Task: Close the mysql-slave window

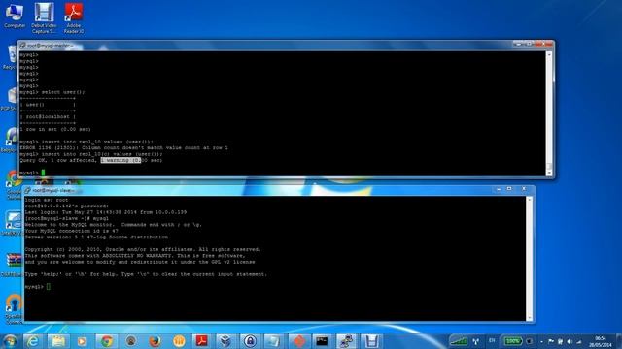Action: pyautogui.click(x=524, y=189)
